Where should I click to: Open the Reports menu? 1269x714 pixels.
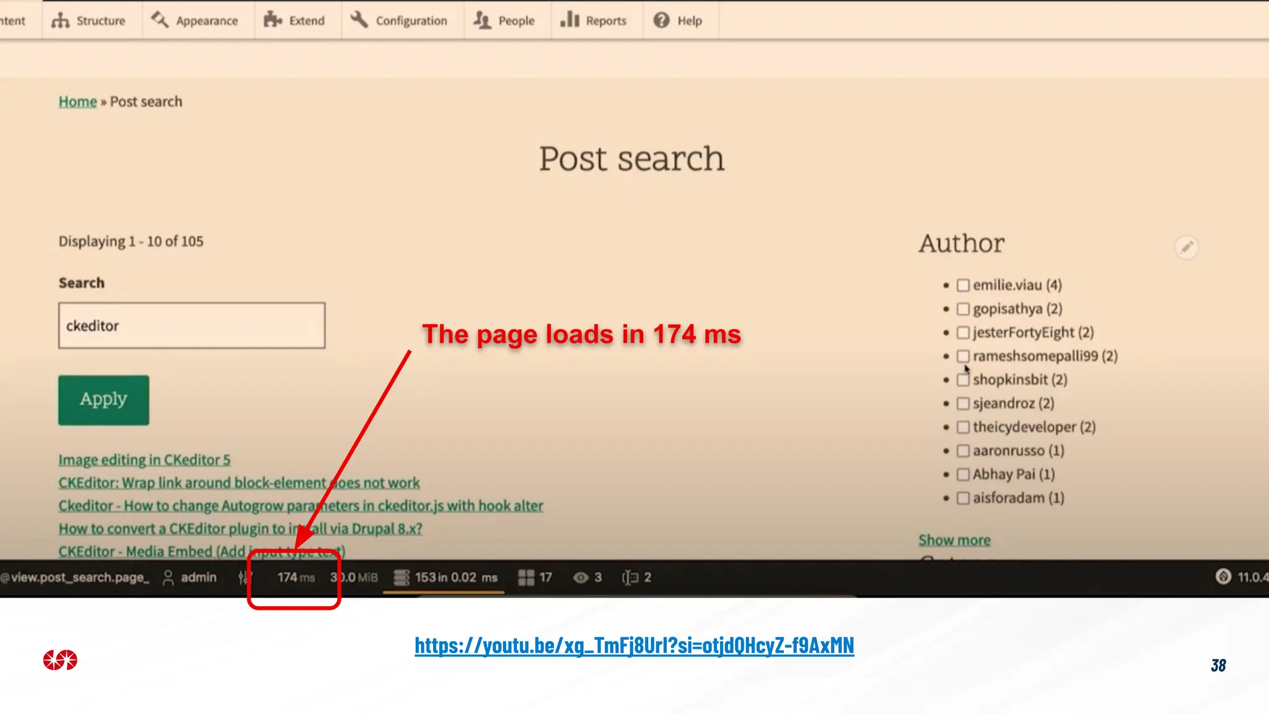point(593,20)
